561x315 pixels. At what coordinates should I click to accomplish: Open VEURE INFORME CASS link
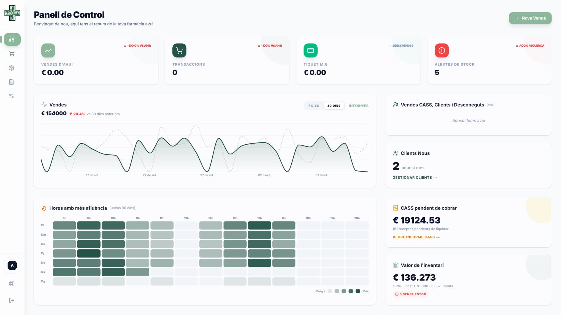416,237
